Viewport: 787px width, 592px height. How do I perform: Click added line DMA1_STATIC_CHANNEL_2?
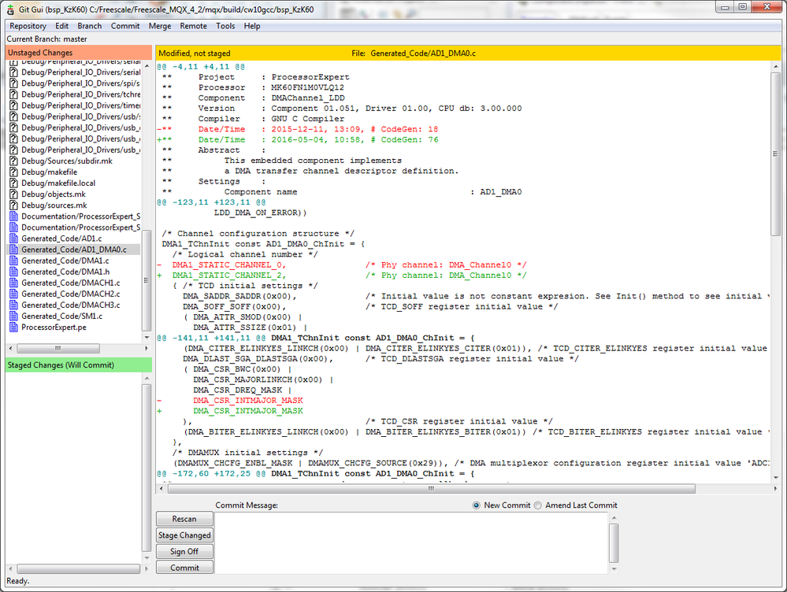[341, 275]
